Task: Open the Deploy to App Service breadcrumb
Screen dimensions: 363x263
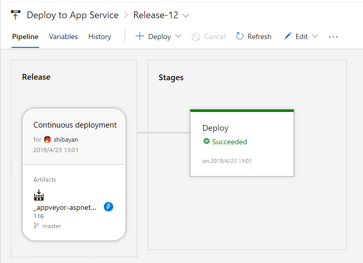Action: tap(72, 15)
